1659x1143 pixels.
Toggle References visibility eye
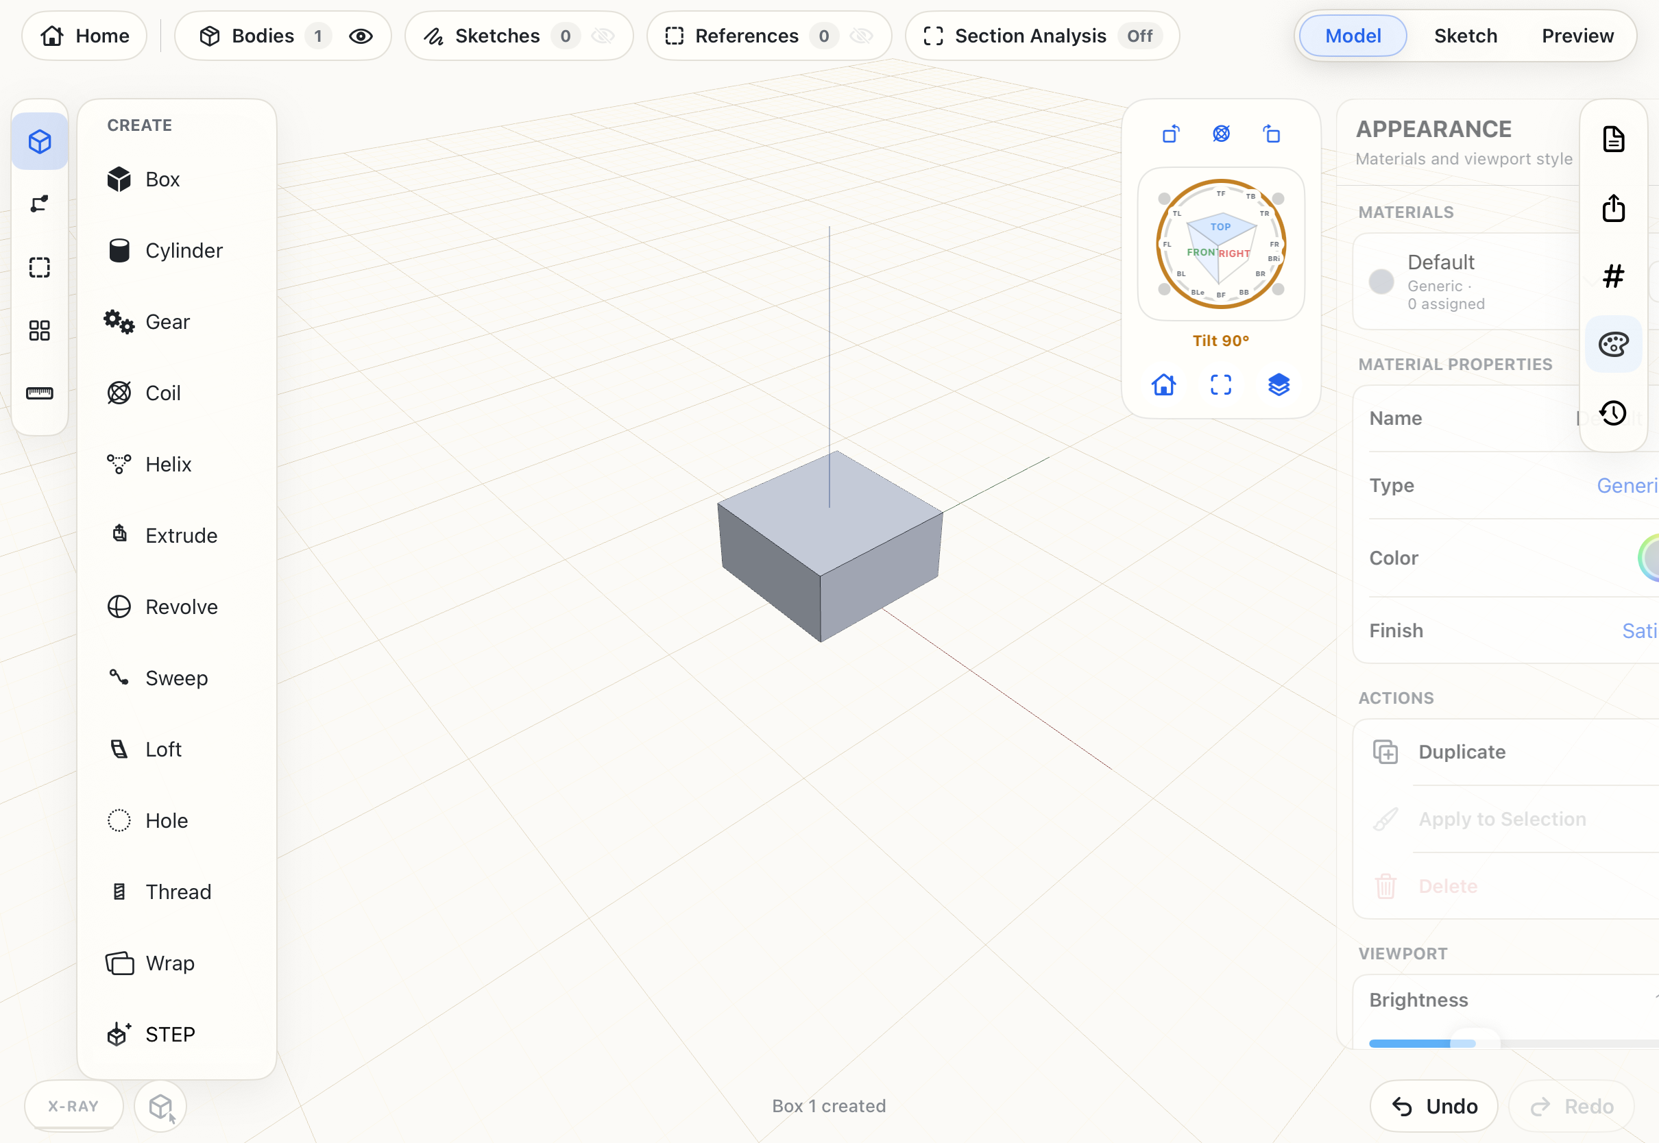pyautogui.click(x=862, y=36)
